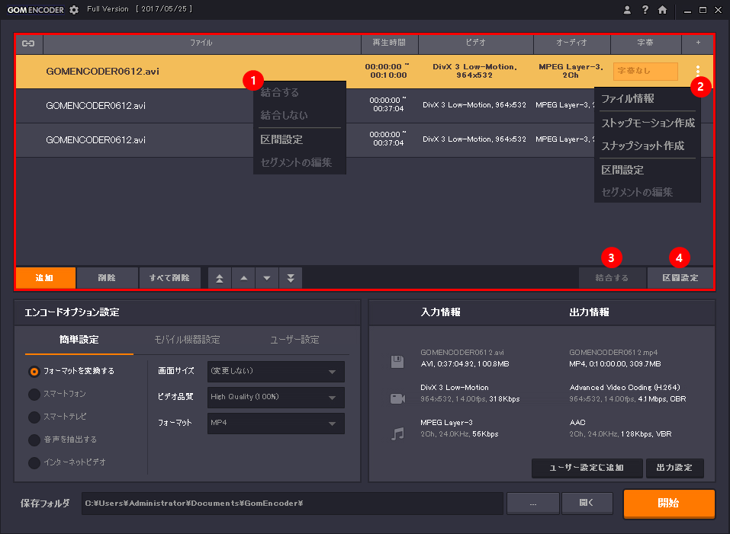Image resolution: width=730 pixels, height=534 pixels.
Task: Click the output file name GOMENCODER0612.mp4
Action: (x=613, y=353)
